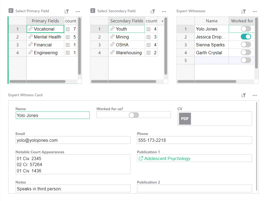Click the filter icon on Select Primary Field
The image size is (267, 201).
coord(66,11)
